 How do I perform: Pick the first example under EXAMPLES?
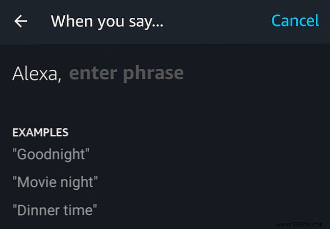[51, 155]
